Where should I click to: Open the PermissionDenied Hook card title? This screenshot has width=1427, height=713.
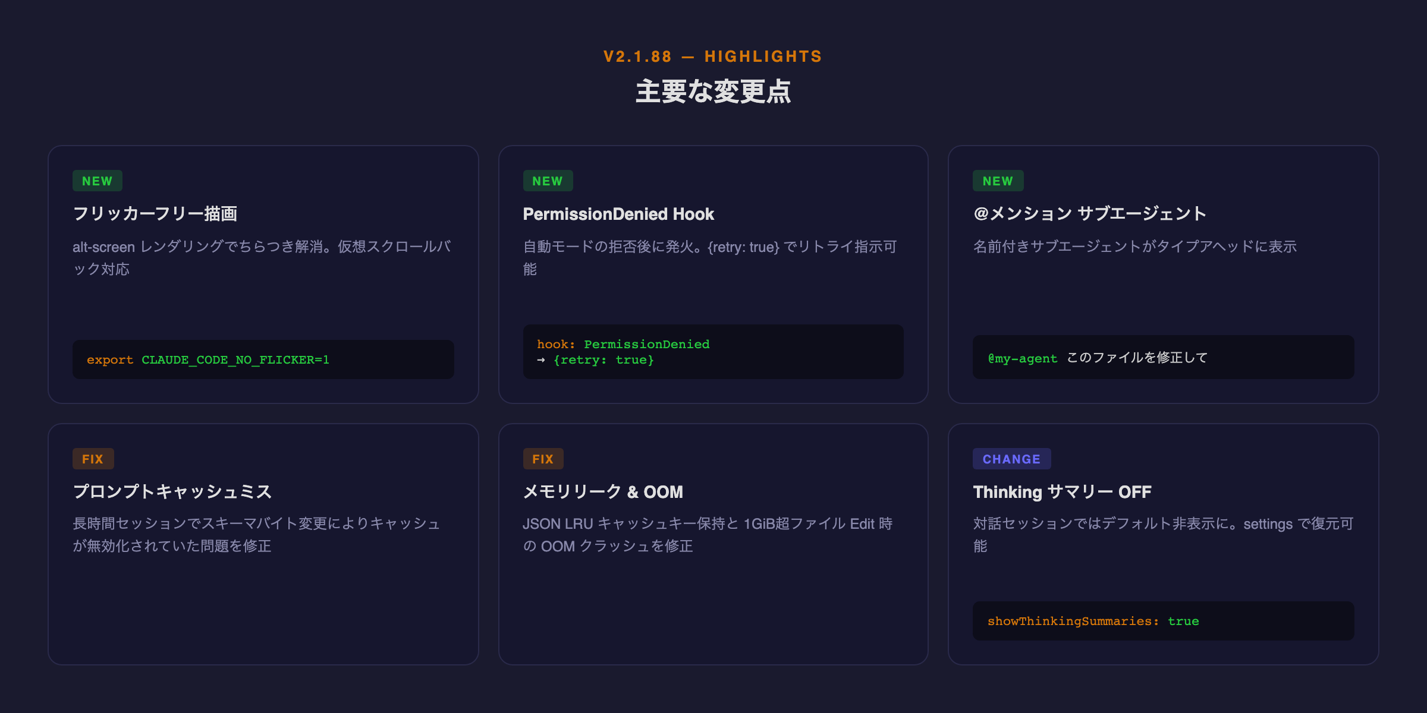point(618,214)
